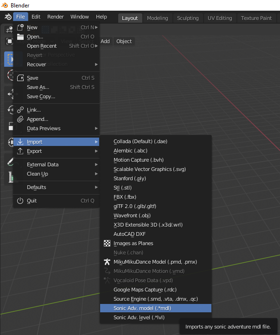This screenshot has width=280, height=335.
Task: Expand the Import submenu arrow
Action: 96,142
